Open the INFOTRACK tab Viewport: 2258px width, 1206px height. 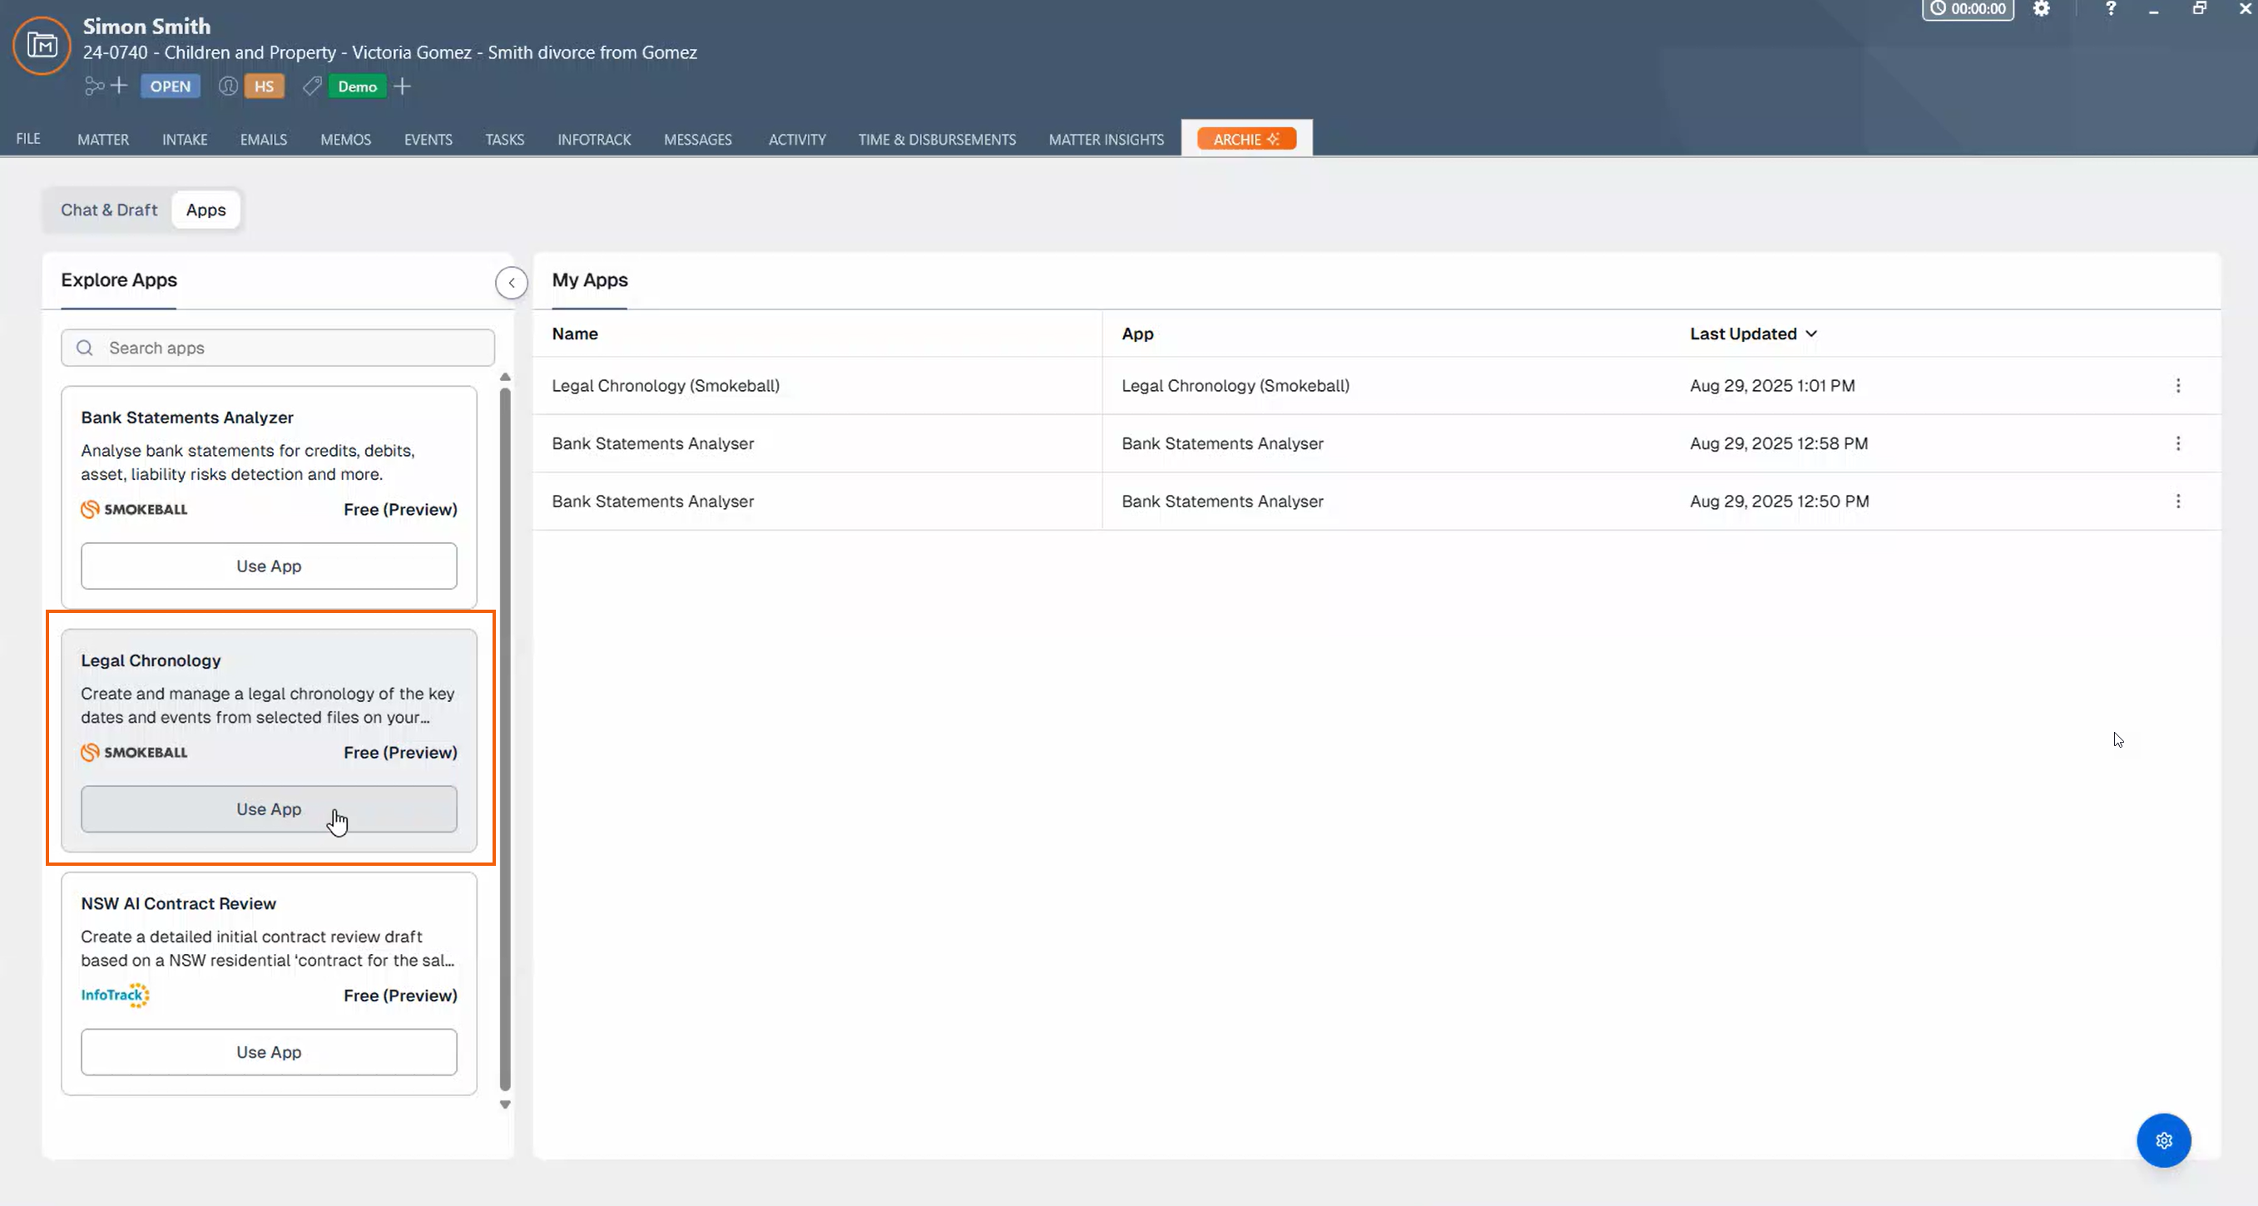click(594, 140)
